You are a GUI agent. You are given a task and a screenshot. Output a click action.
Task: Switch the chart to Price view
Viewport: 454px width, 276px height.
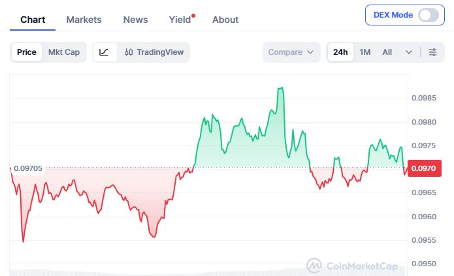click(27, 52)
